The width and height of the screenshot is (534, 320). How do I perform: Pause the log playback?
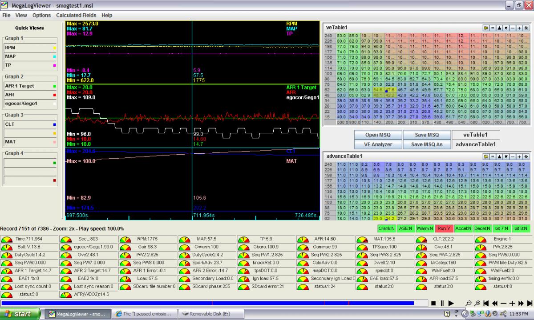[x=442, y=303]
